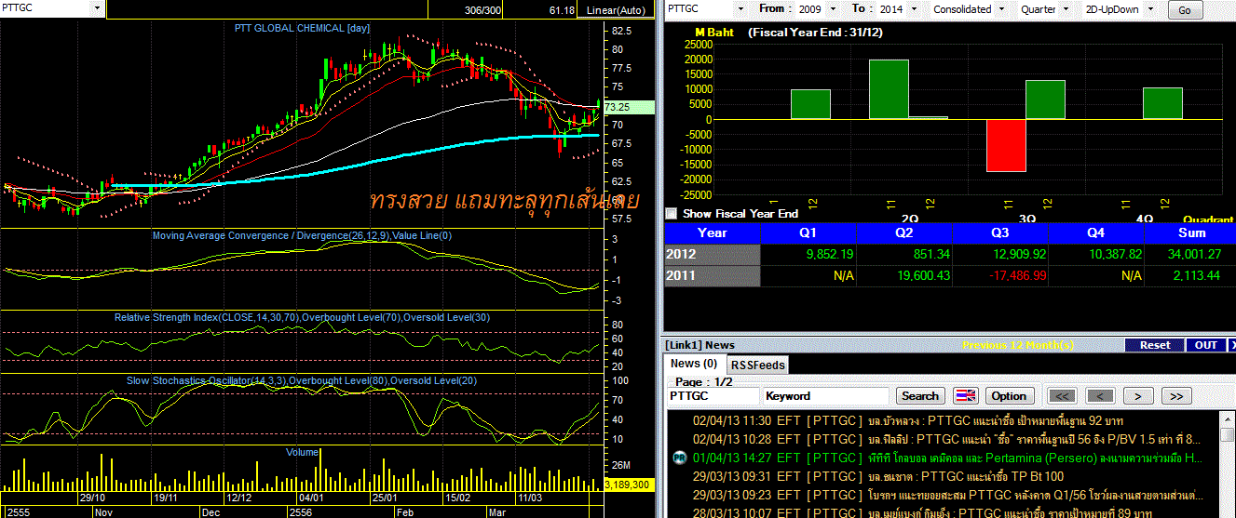Click the Reset button in the News panel

(x=1155, y=345)
